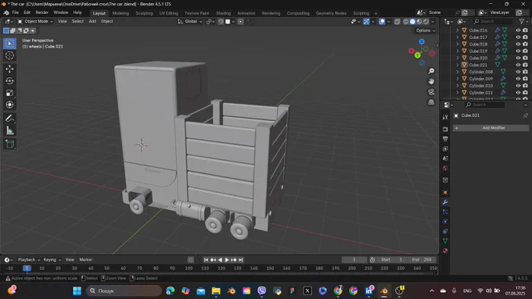Select the Transform tool
Viewport: 532px width, 299px height.
point(9,105)
